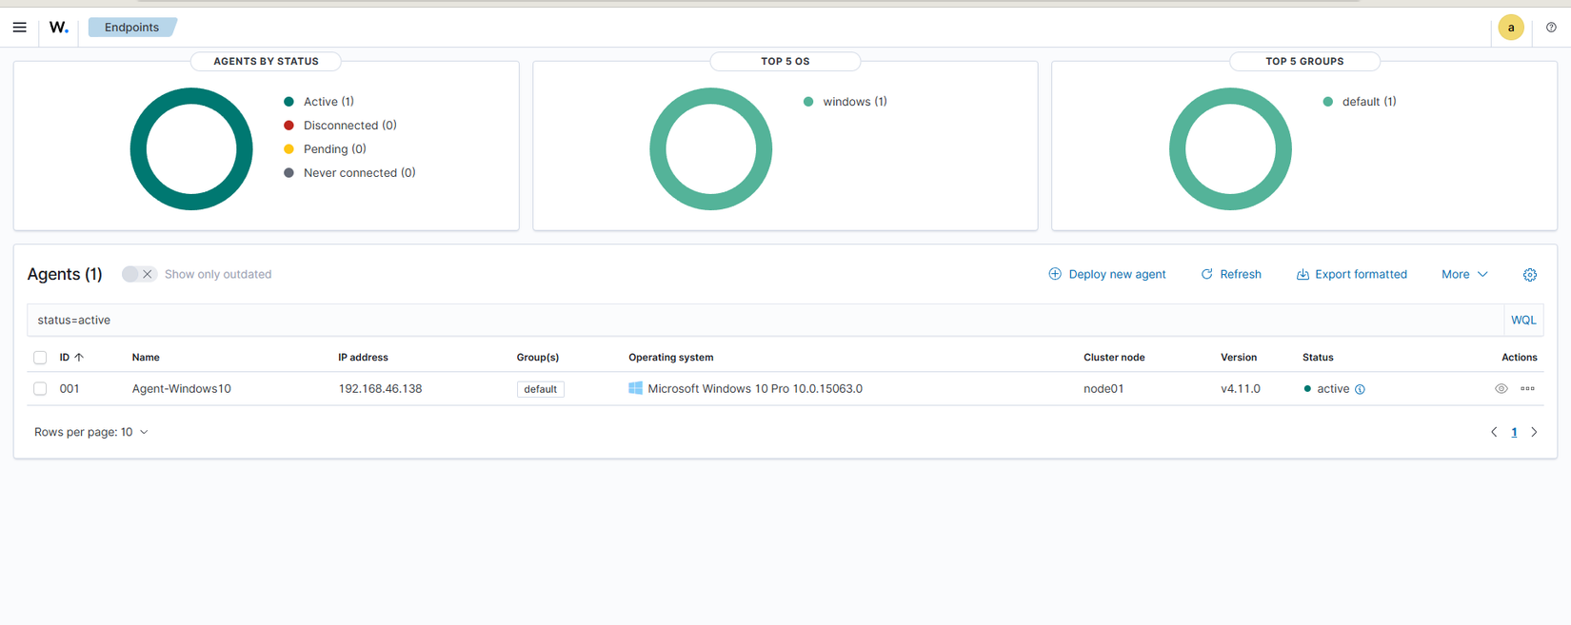Click the 001 ID cell
Screen dimensions: 1571x625
[70, 388]
